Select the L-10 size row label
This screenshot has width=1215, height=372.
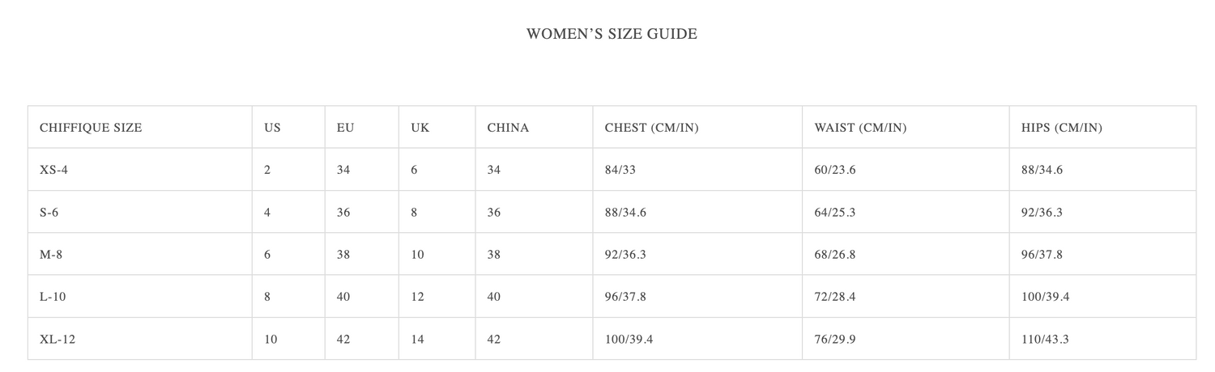53,297
